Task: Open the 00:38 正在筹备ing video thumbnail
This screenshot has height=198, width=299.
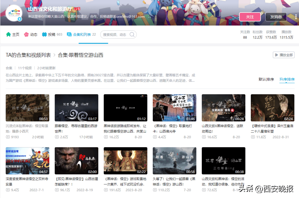Action: (x=223, y=161)
